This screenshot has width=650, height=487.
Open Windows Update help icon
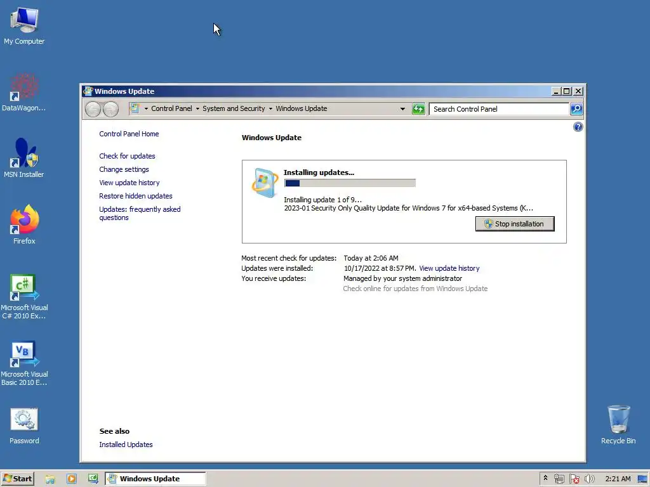[x=578, y=127]
